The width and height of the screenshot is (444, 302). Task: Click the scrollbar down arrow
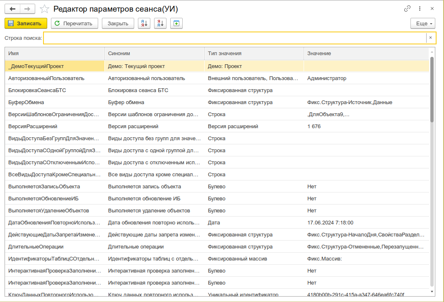click(x=432, y=292)
